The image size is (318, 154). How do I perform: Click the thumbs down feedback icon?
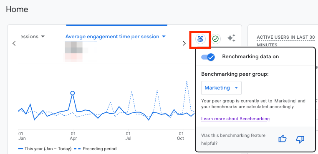click(300, 139)
